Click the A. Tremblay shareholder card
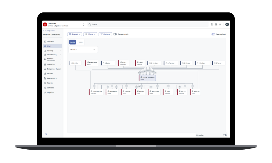The height and width of the screenshot is (163, 272). 171,63
